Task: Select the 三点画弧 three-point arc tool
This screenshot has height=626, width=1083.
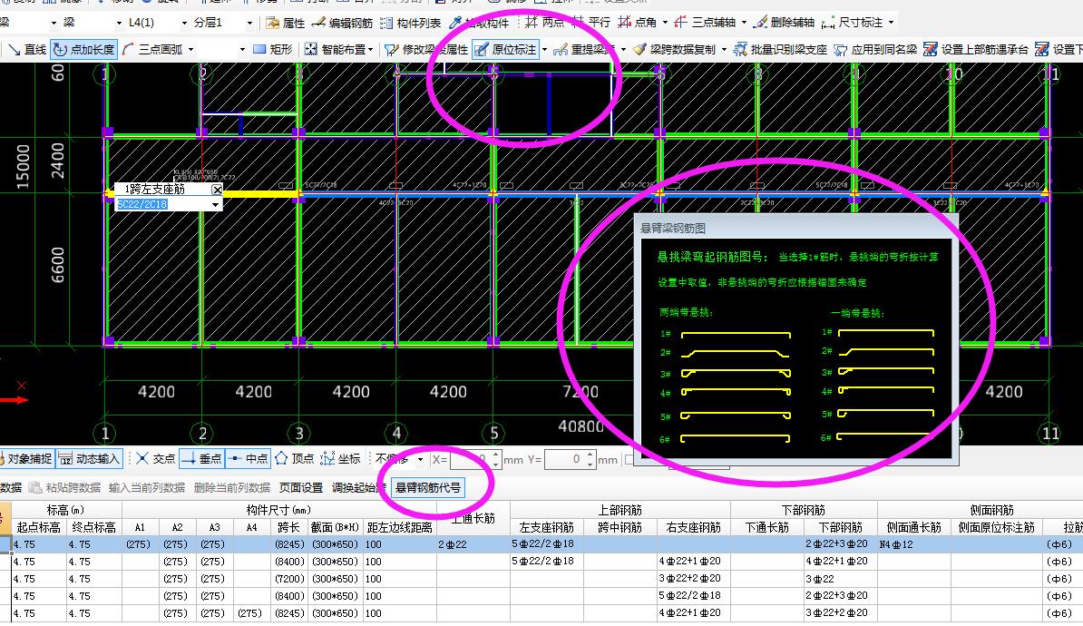Action: pyautogui.click(x=152, y=50)
